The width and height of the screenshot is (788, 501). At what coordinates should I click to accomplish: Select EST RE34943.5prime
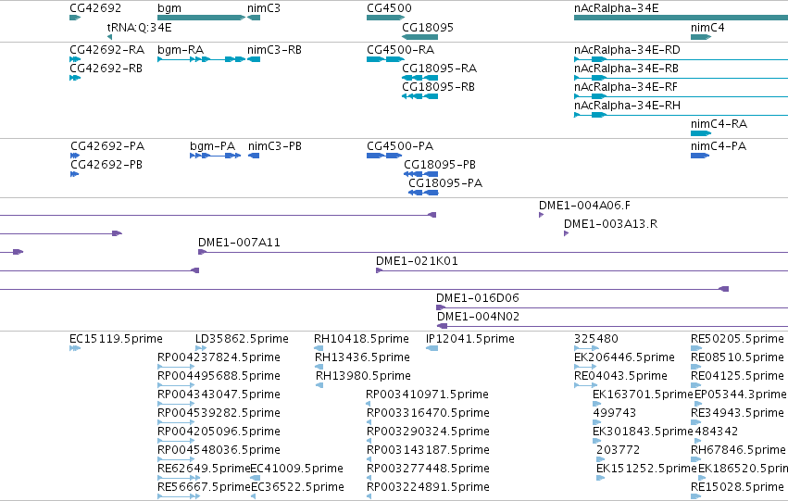coord(737,414)
